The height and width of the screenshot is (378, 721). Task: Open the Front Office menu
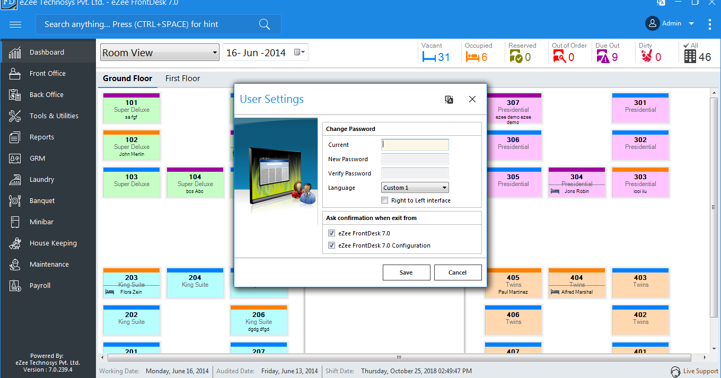[48, 73]
